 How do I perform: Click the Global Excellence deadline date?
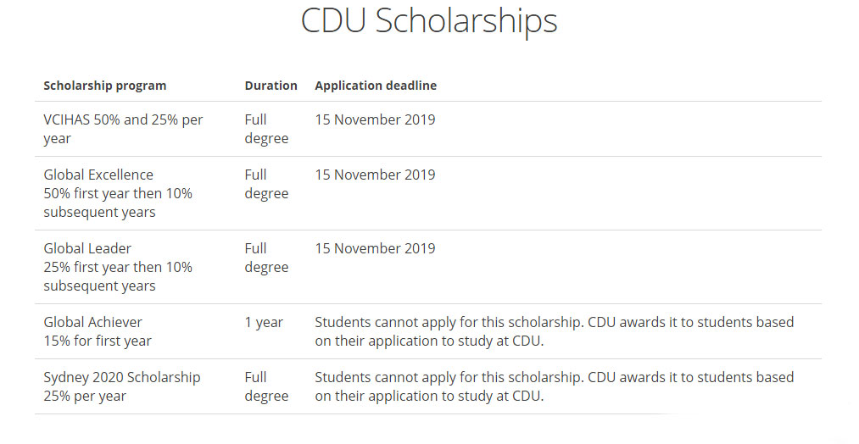pos(376,175)
